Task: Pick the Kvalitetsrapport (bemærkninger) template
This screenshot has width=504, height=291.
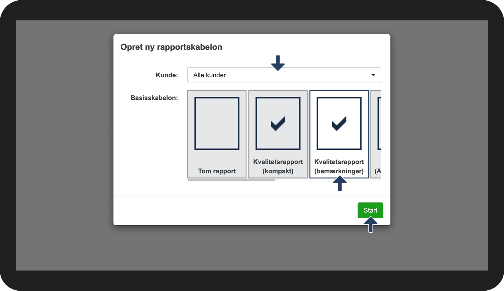Action: (339, 134)
